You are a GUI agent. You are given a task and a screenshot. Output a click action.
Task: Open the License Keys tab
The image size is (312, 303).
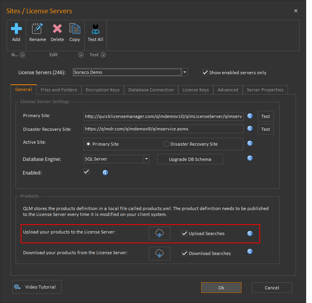pos(196,90)
